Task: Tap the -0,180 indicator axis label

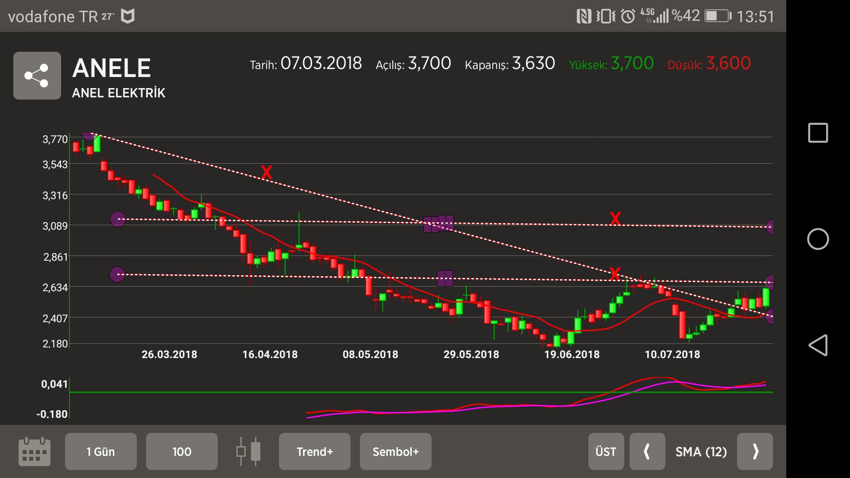Action: [x=52, y=414]
